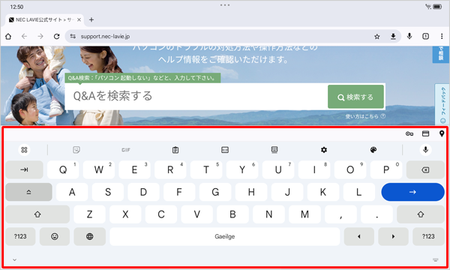
Task: Toggle the caps lock key
Action: [x=28, y=192]
